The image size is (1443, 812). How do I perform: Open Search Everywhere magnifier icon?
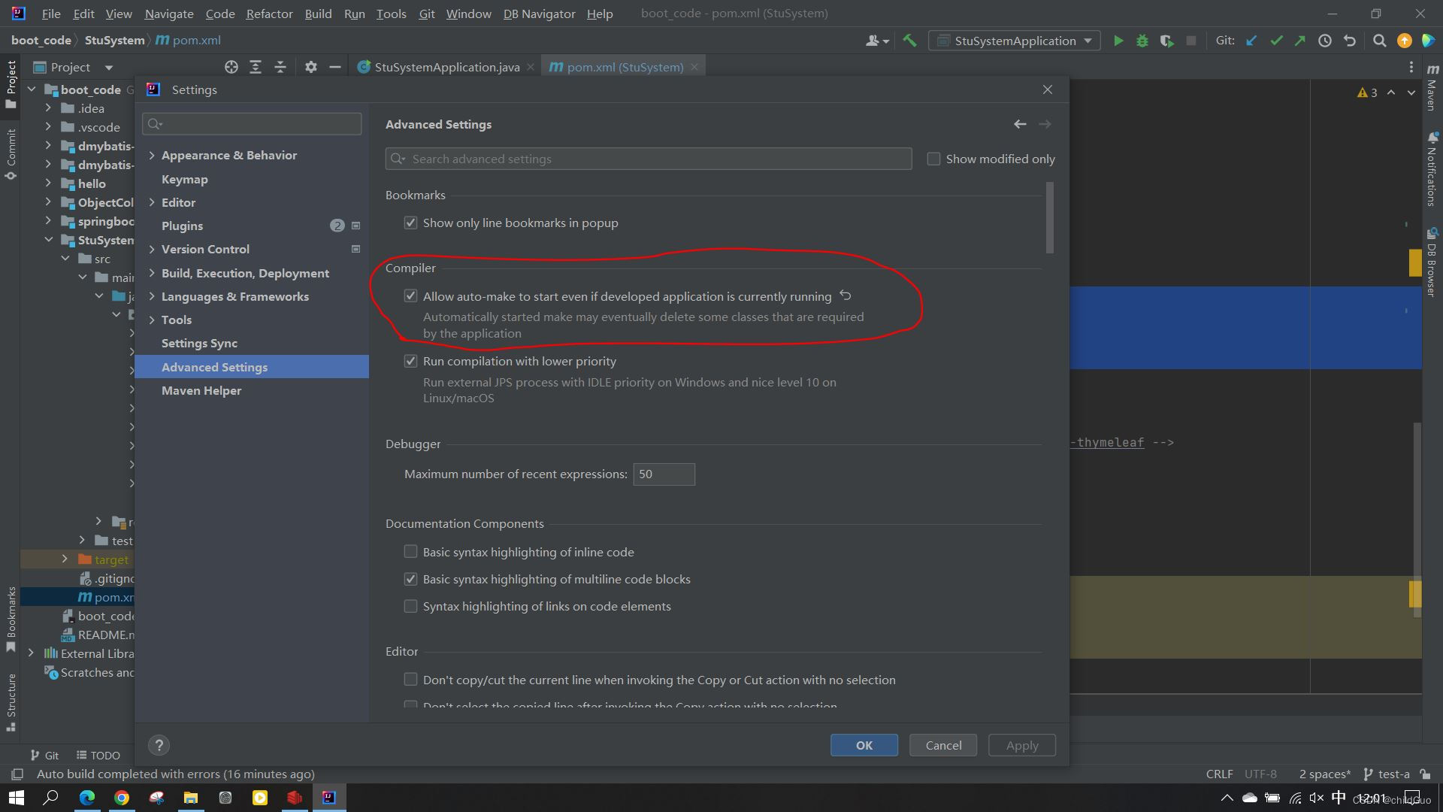click(x=1379, y=41)
